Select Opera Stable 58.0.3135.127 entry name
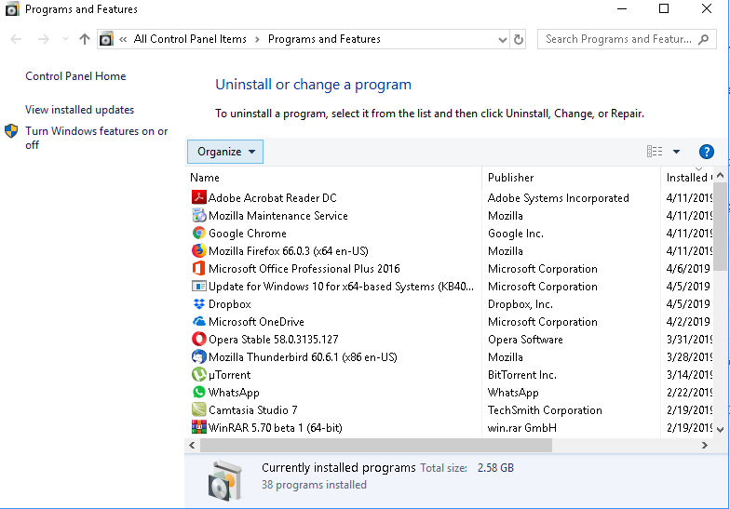Image resolution: width=730 pixels, height=509 pixels. 274,339
